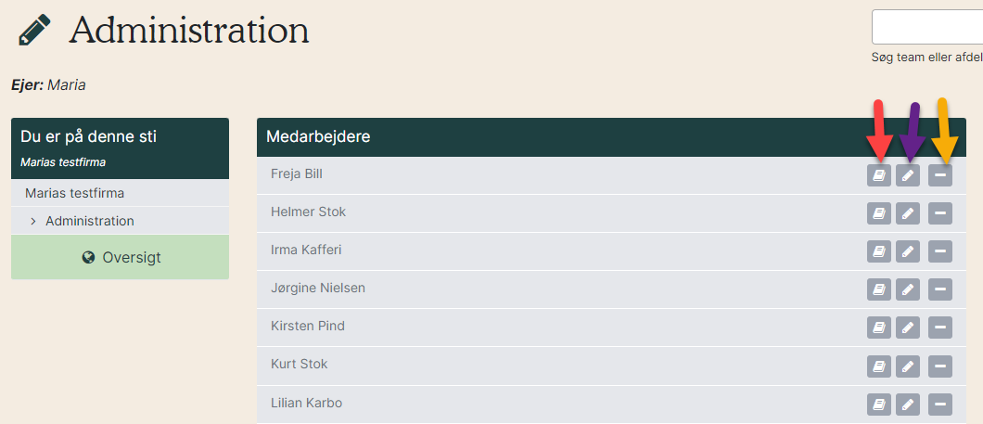
Task: Select employee Kurt Stok row
Action: pyautogui.click(x=611, y=366)
